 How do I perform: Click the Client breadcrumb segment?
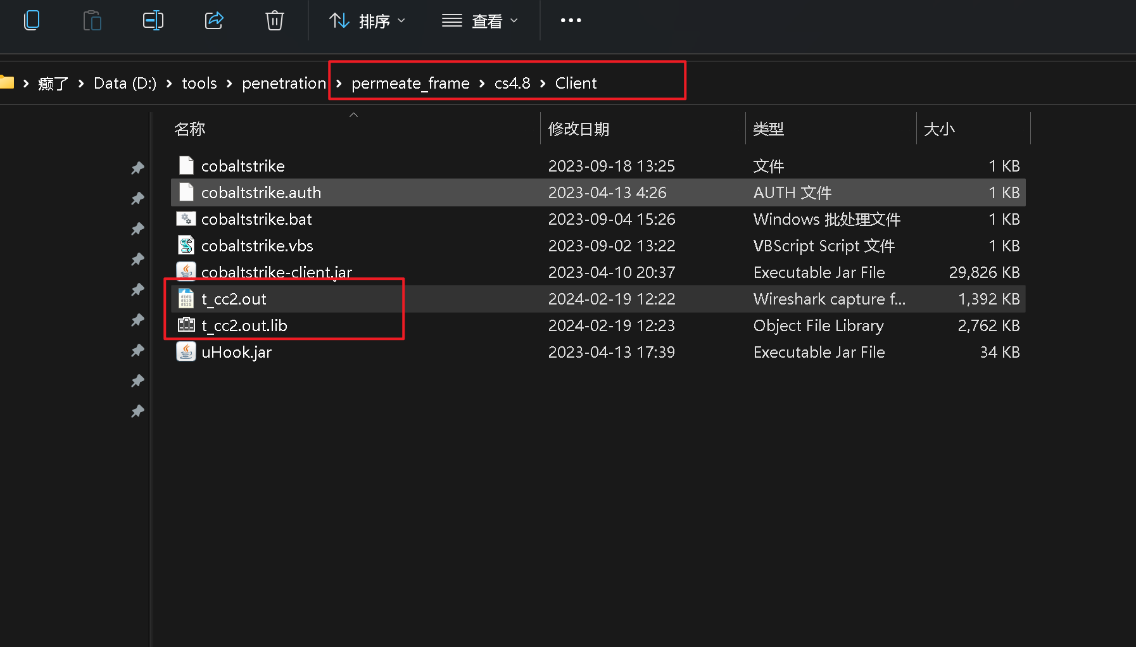click(x=576, y=83)
